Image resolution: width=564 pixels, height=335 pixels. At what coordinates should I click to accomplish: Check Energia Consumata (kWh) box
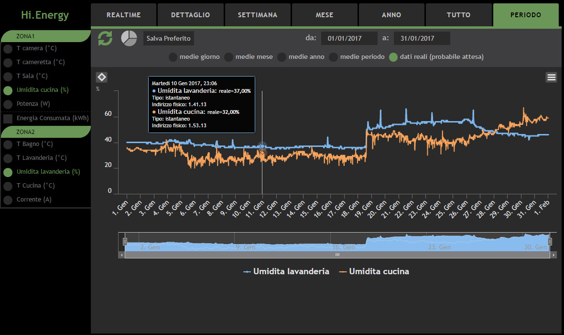8,118
